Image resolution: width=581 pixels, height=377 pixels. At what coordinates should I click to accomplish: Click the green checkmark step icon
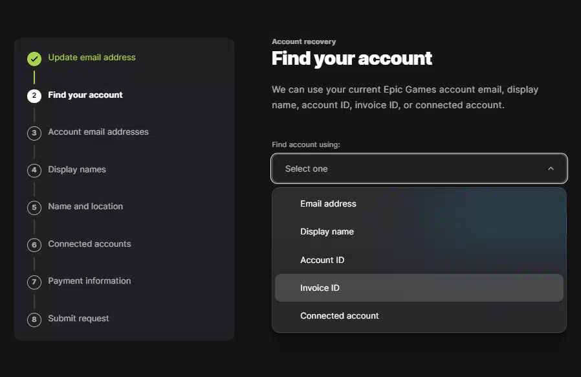coord(34,59)
